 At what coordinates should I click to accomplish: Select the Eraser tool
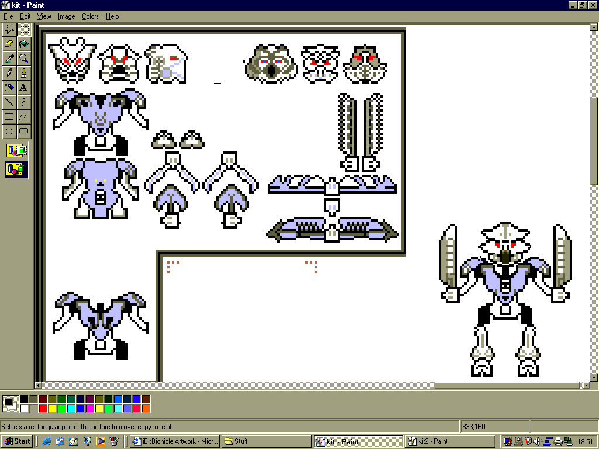[9, 44]
